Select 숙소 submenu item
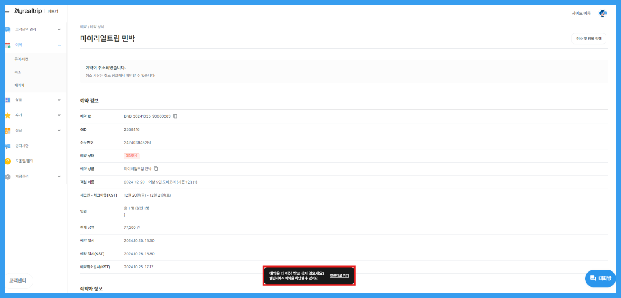 coord(18,72)
